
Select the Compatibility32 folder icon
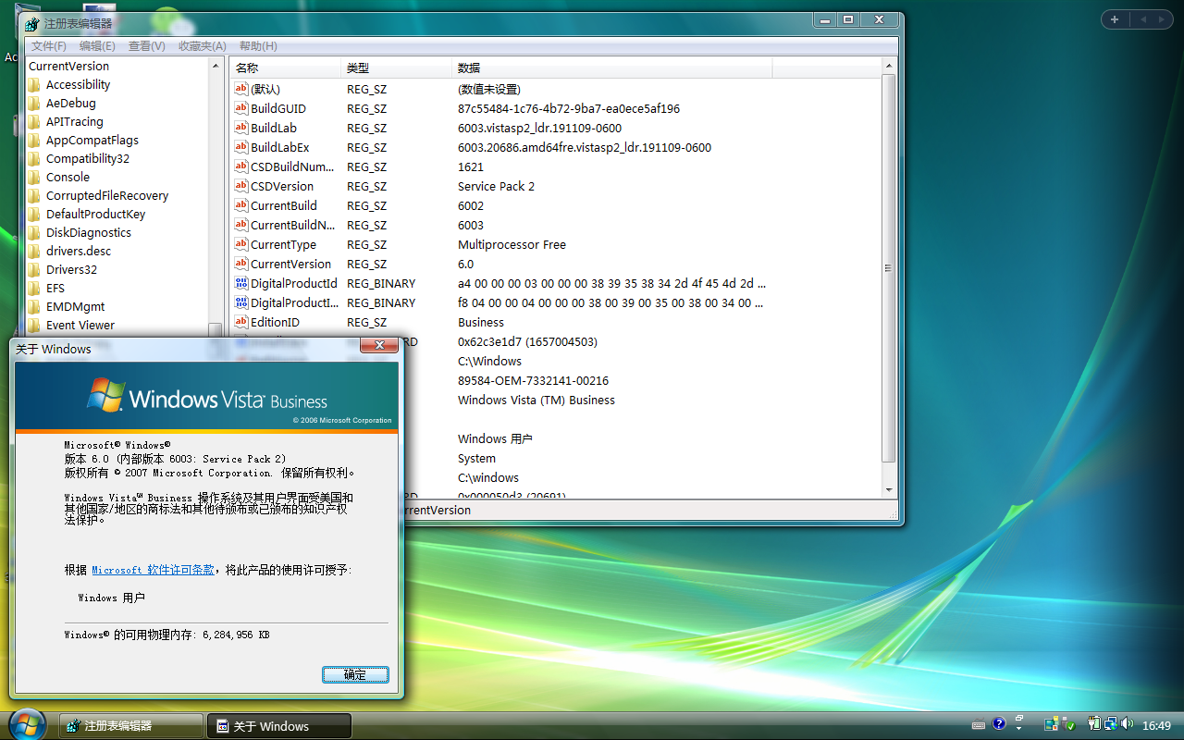pyautogui.click(x=34, y=159)
